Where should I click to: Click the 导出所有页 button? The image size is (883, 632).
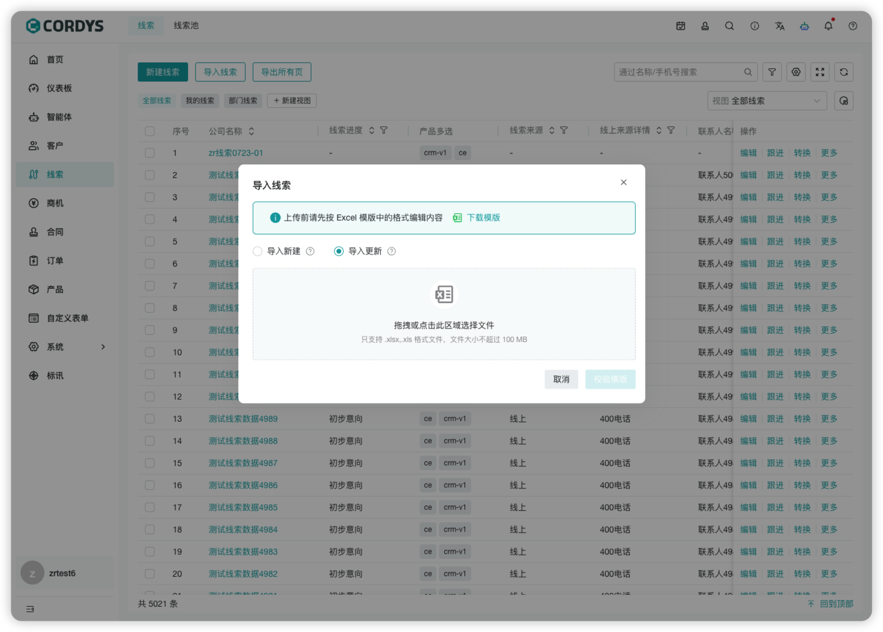pyautogui.click(x=282, y=72)
